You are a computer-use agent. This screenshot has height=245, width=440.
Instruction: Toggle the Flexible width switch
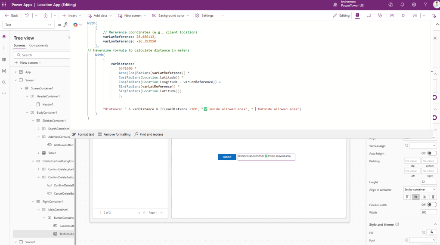coord(431,205)
